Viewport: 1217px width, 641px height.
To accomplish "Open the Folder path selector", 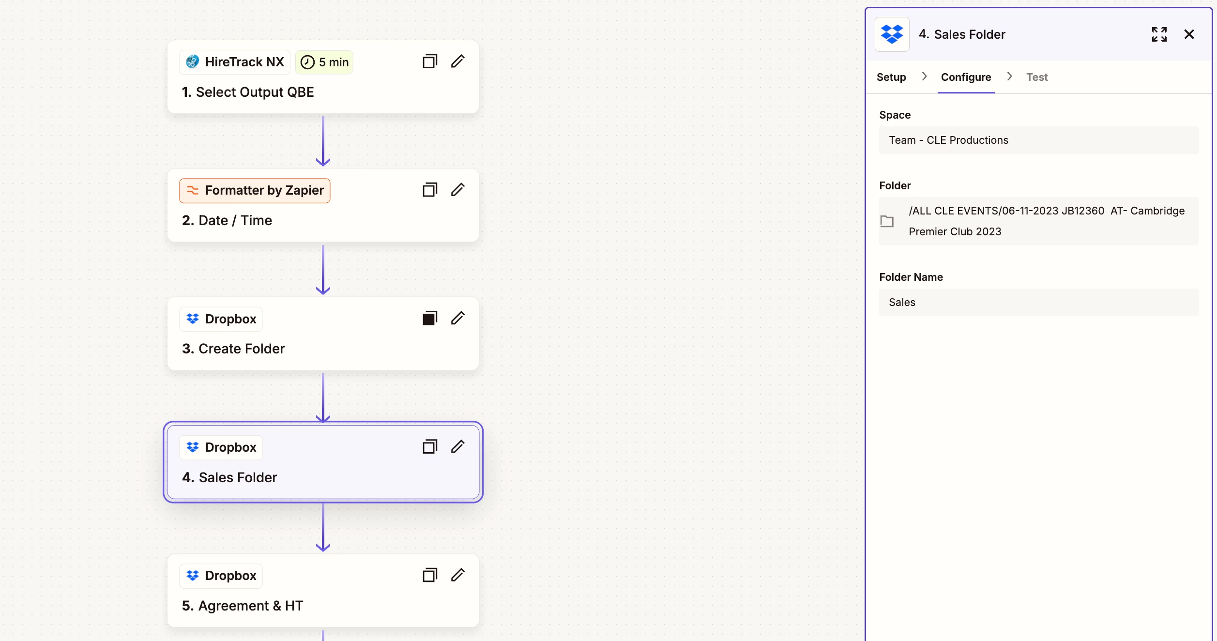I will (1038, 221).
